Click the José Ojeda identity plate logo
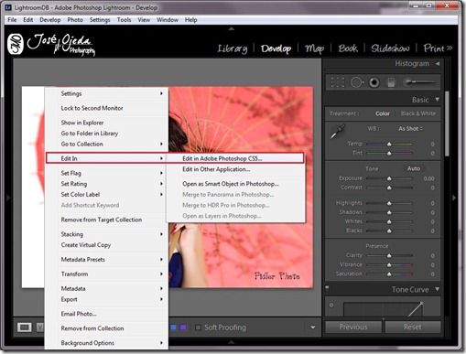The image size is (466, 354). (51, 45)
